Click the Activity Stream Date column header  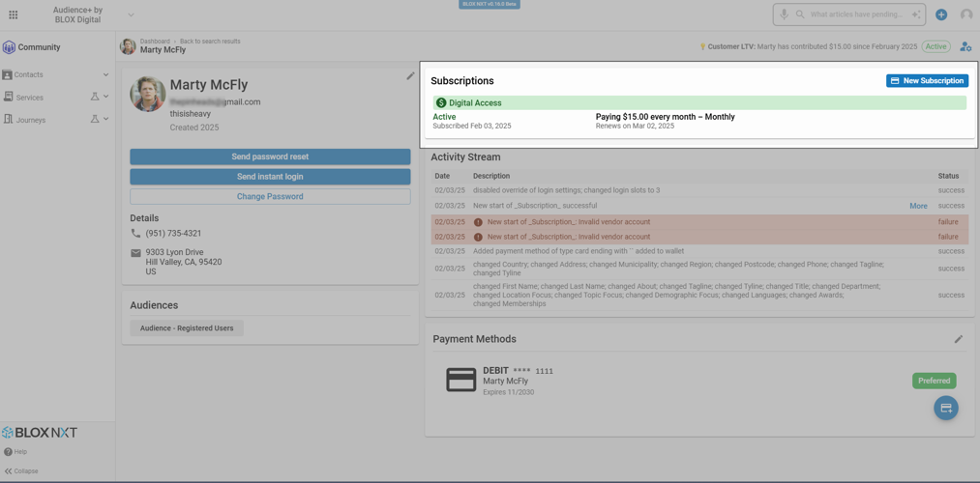[442, 176]
